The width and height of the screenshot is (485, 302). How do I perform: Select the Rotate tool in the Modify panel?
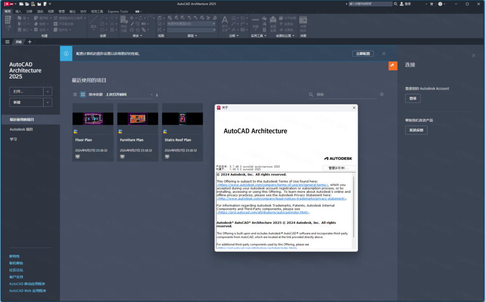coord(140,18)
